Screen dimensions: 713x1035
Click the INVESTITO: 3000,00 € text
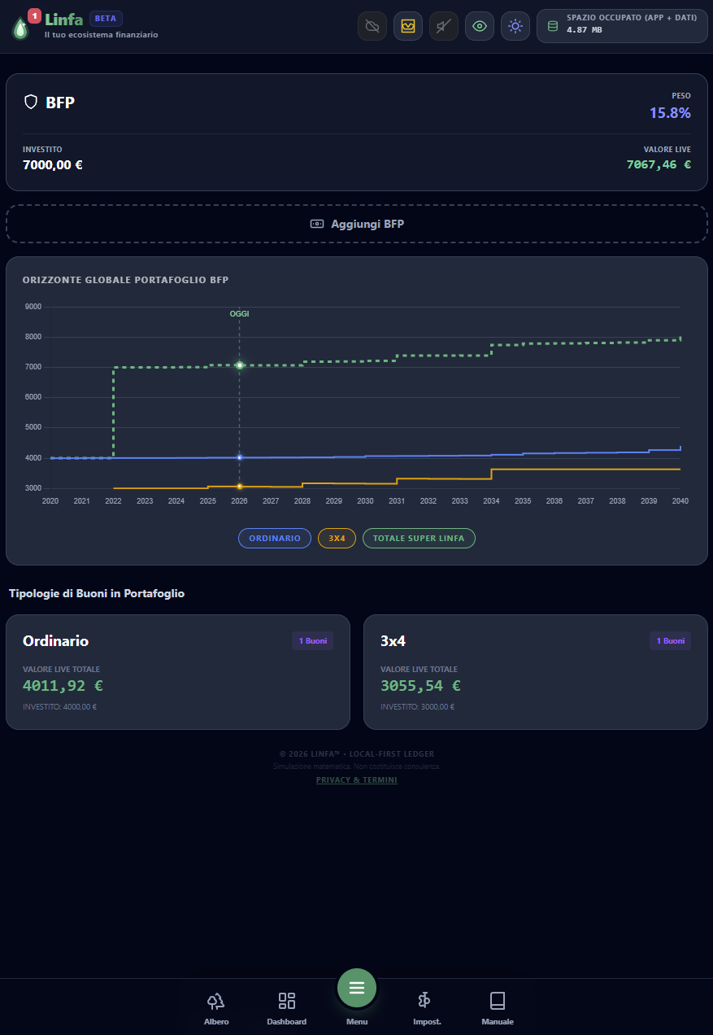417,707
